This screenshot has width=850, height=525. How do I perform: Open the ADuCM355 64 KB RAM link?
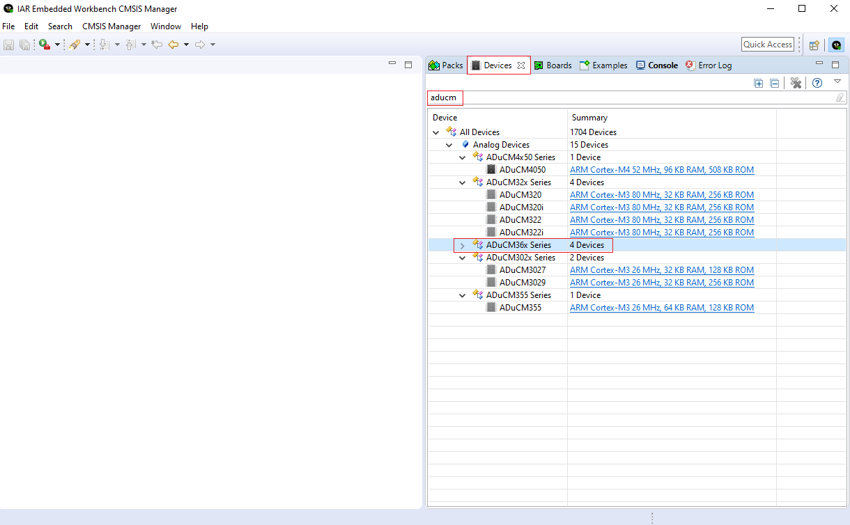pyautogui.click(x=662, y=308)
